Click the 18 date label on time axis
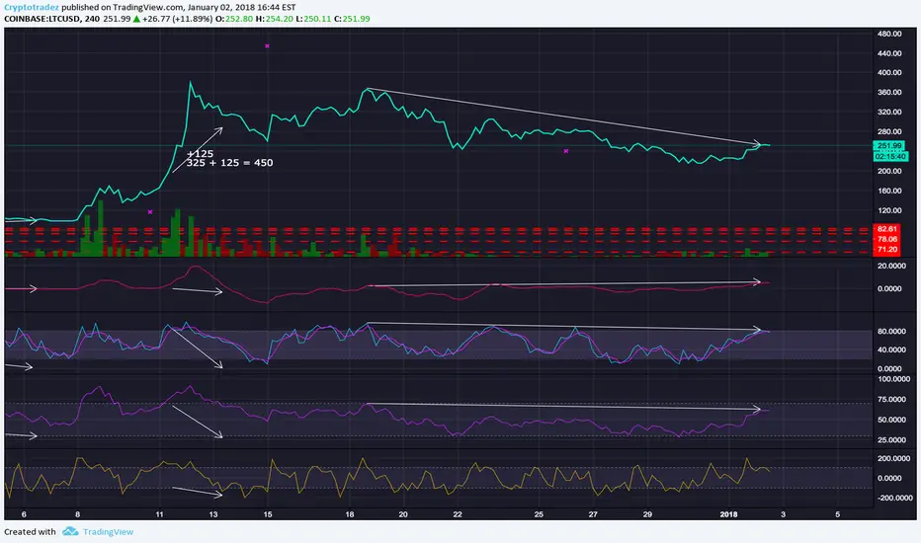921x543 pixels. pyautogui.click(x=350, y=514)
